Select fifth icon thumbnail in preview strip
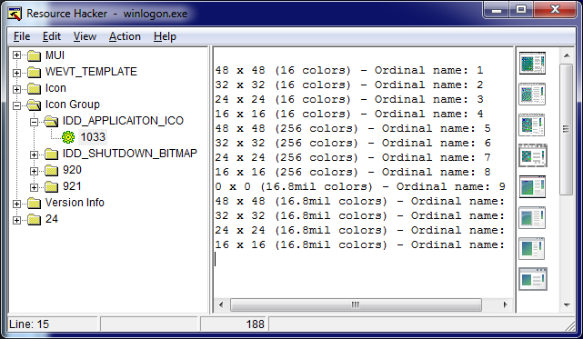The height and width of the screenshot is (339, 583). coord(532,187)
